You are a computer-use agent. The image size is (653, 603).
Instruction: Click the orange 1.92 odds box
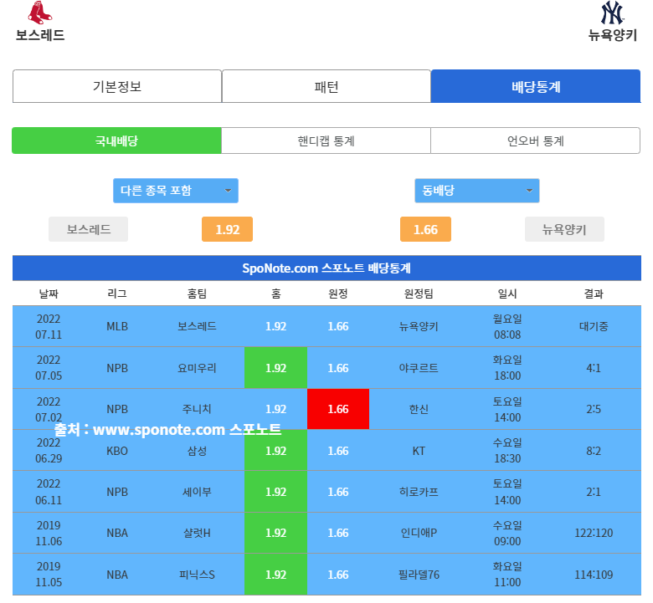pyautogui.click(x=227, y=229)
